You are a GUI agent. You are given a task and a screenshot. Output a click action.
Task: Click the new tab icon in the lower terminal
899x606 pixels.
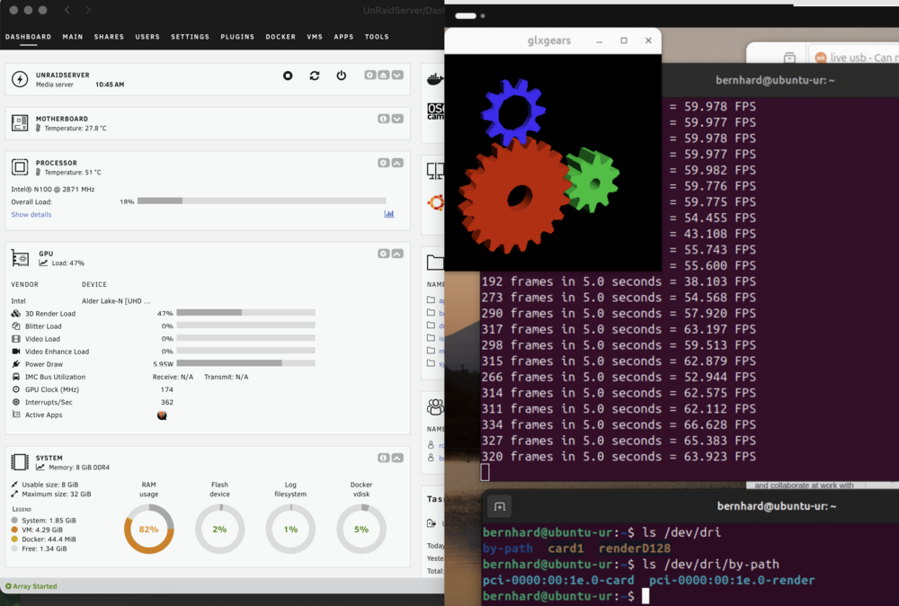(x=499, y=507)
